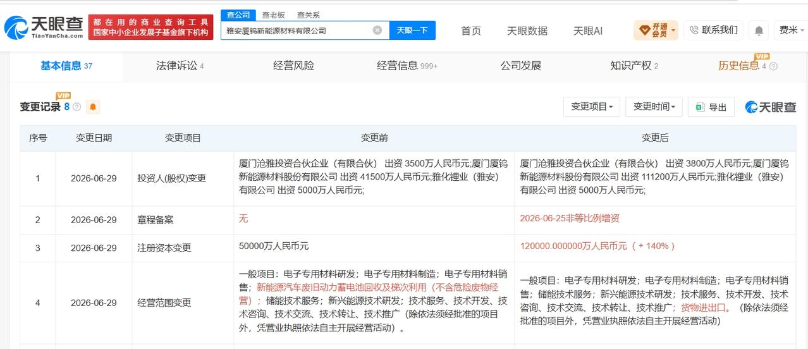
Task: Switch to the 查关系 search tab
Action: tap(308, 15)
